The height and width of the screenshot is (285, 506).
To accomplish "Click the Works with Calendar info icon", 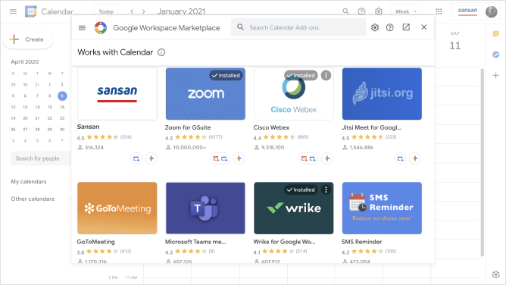I will pyautogui.click(x=161, y=52).
